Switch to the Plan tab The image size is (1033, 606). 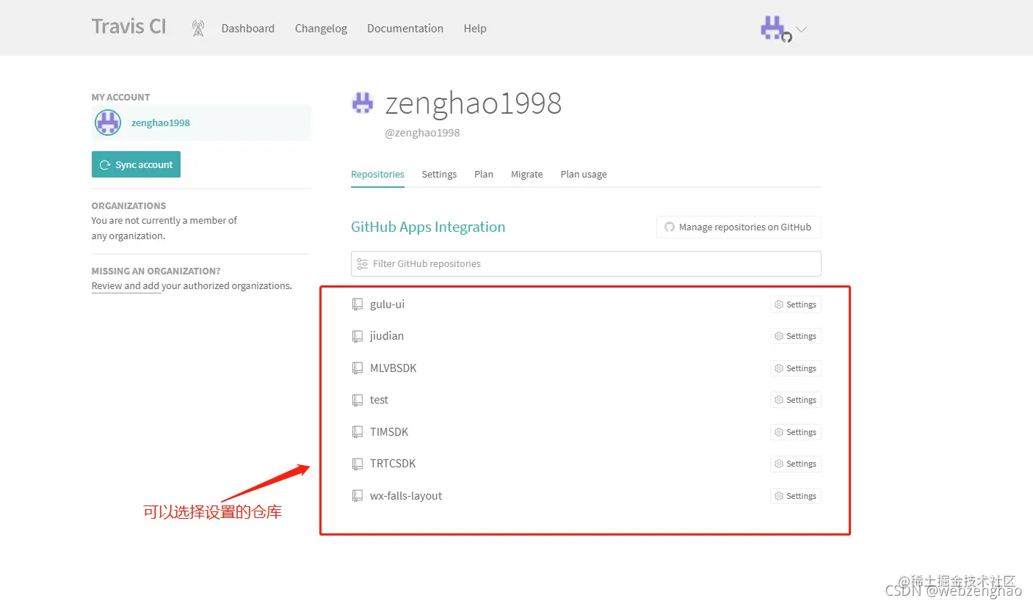(x=484, y=175)
